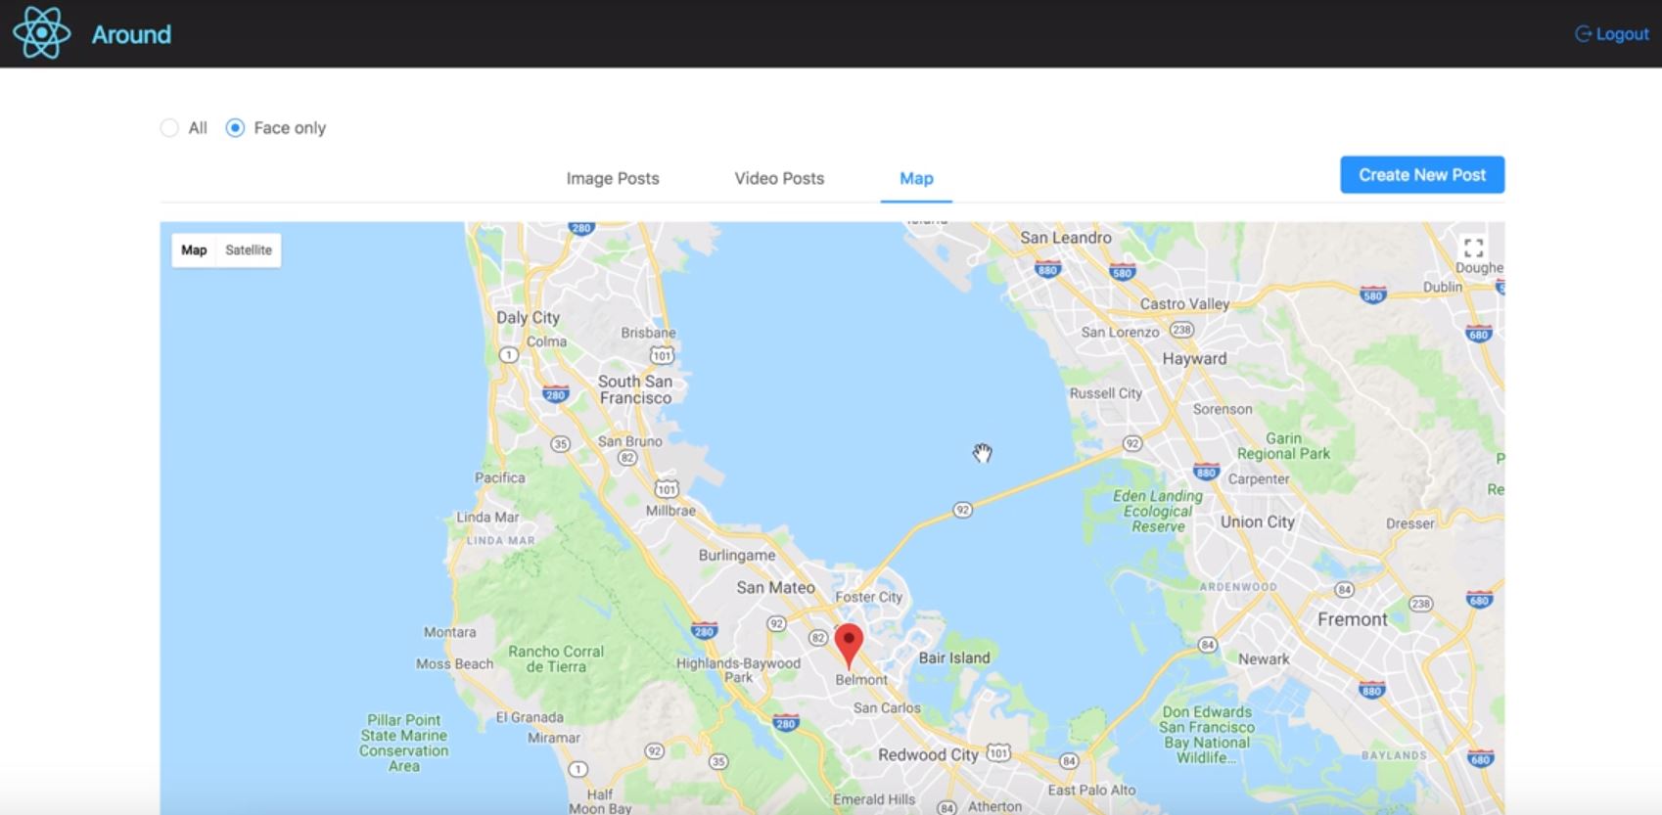Click the Interstate 280 shield near Daly City
Screen dimensions: 1662x815
(555, 395)
